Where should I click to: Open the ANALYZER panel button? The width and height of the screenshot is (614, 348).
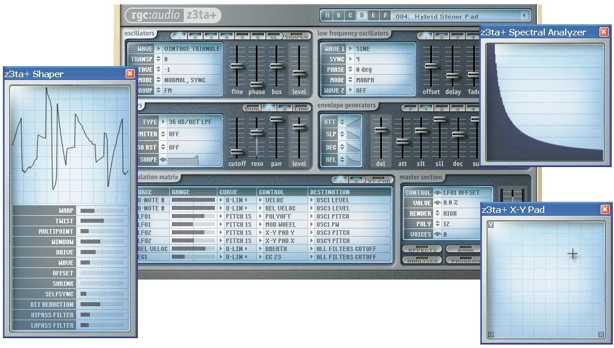coord(422,260)
